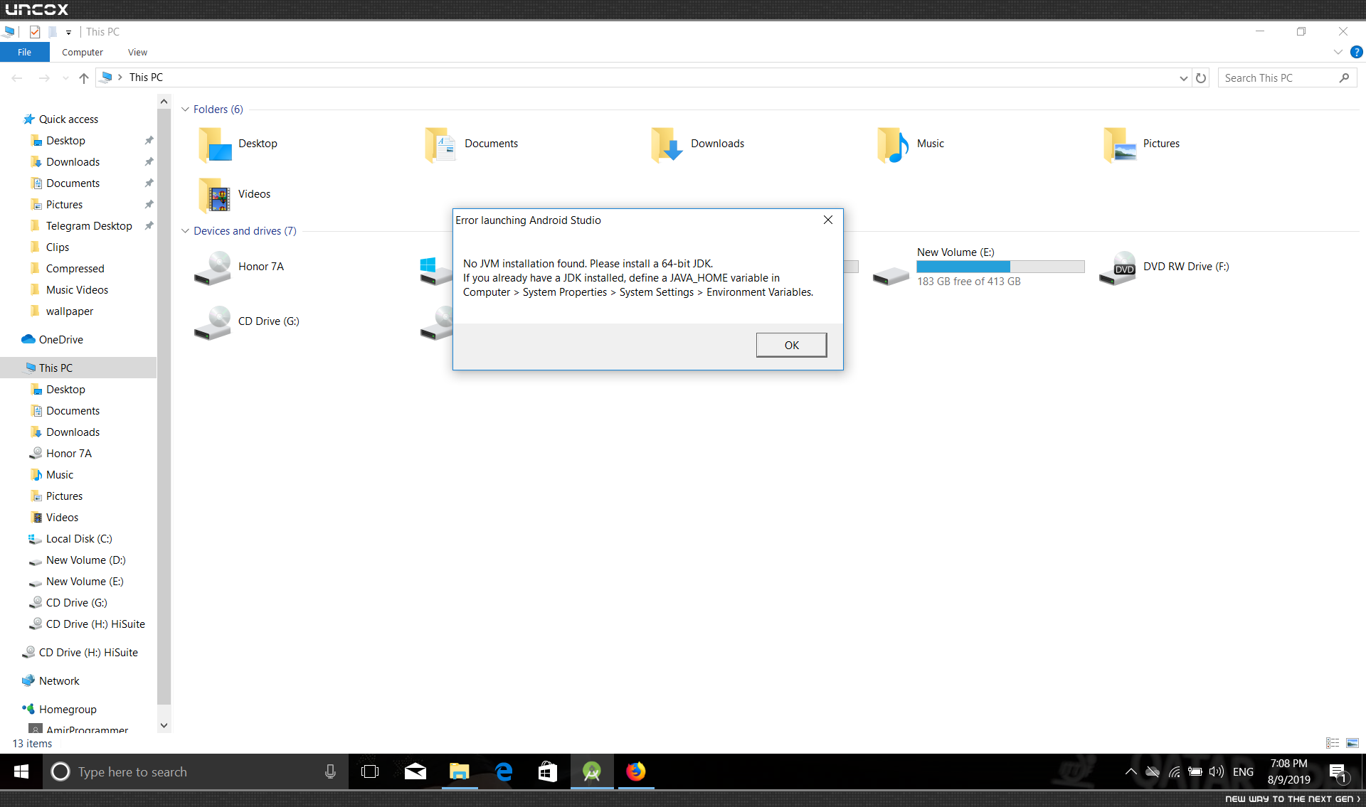
Task: Select OneDrive in the navigation pane
Action: point(60,340)
